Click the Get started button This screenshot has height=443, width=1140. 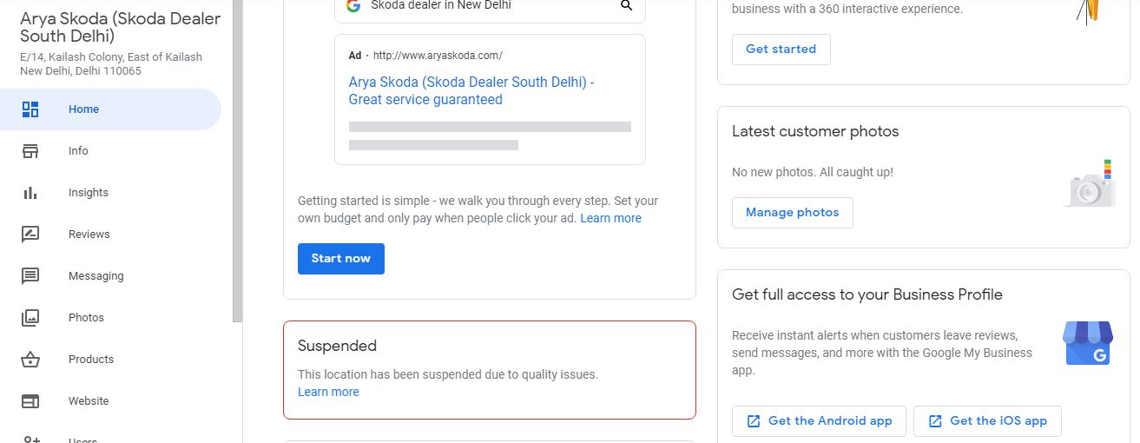coord(781,50)
